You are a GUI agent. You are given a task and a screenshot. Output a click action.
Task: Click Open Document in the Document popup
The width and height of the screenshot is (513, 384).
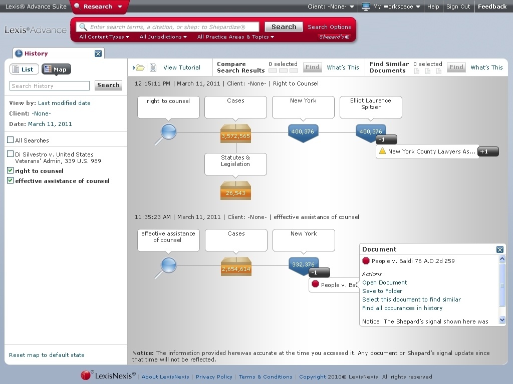point(384,282)
